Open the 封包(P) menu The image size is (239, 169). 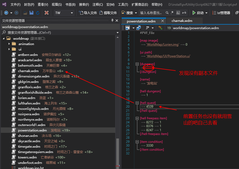(x=29, y=5)
